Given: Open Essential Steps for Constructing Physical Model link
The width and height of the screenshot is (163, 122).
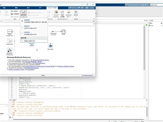Looking at the screenshot, I should coord(39,66).
